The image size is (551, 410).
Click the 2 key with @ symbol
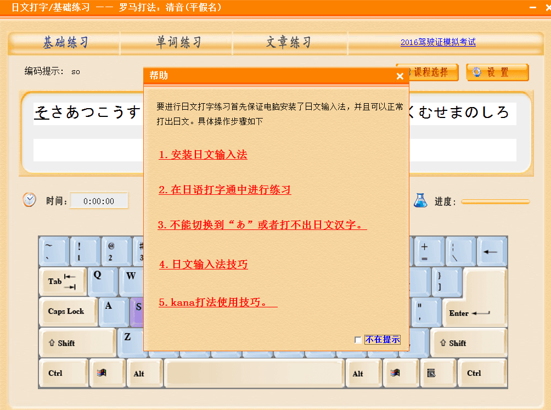(x=116, y=251)
